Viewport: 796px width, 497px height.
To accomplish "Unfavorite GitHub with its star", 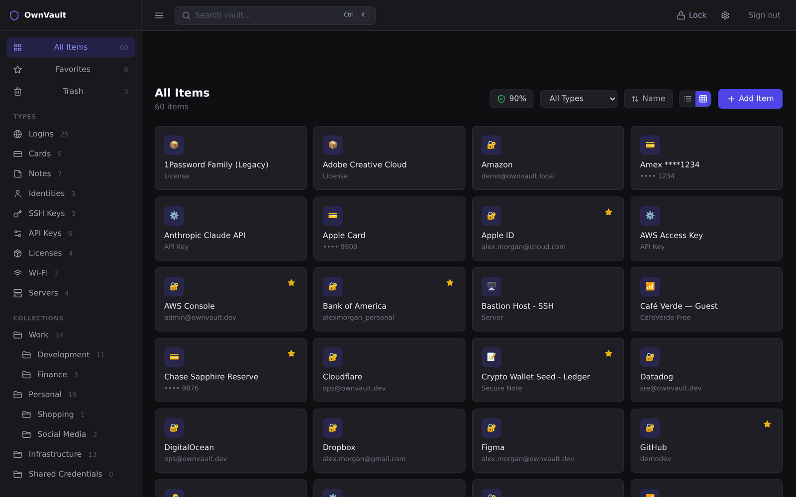I will coord(767,424).
